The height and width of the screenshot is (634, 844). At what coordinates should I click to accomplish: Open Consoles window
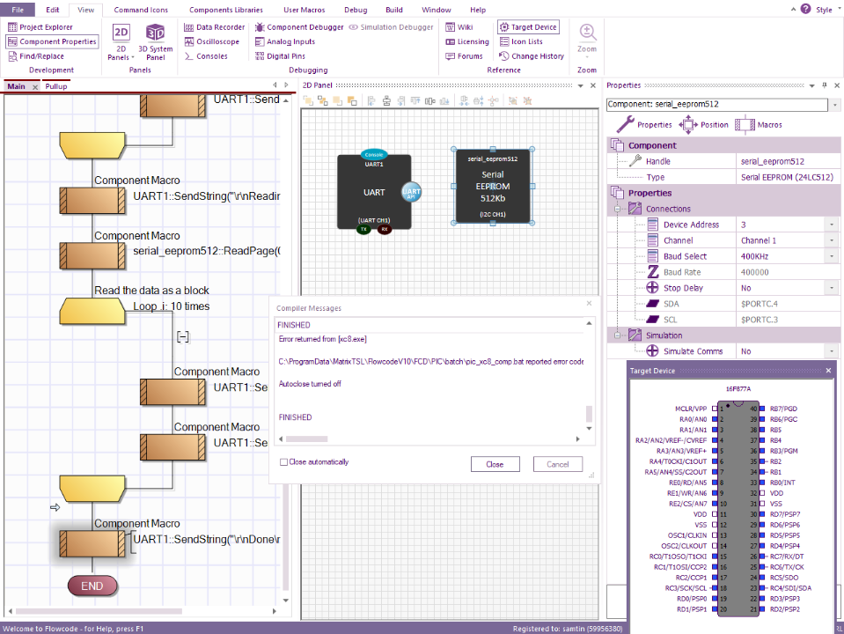[x=206, y=56]
